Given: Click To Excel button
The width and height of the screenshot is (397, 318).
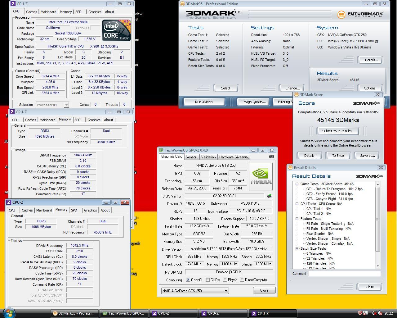Looking at the screenshot, I should coord(338,156).
